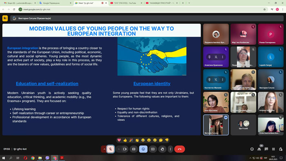Expand audio settings chevron beside microphone
This screenshot has height=161, width=286.
(x=104, y=149)
